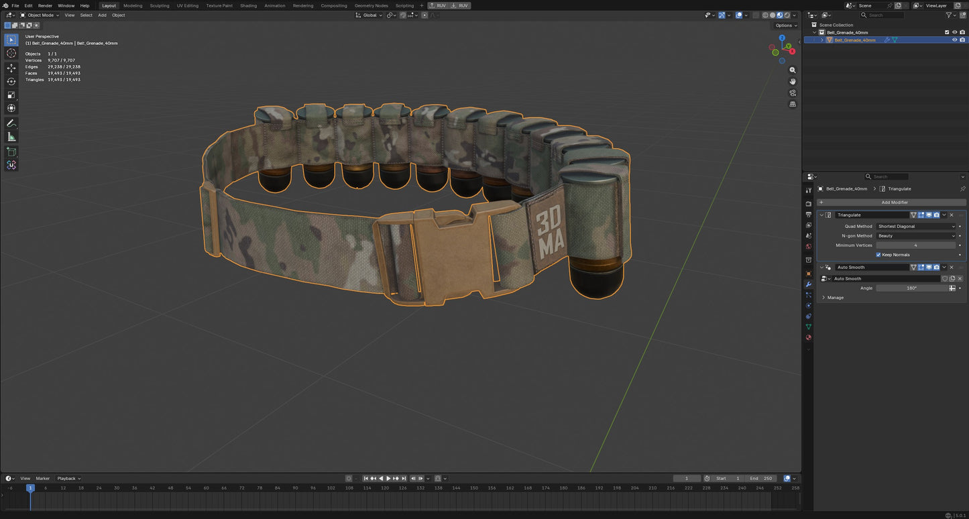Switch to the UV Editing workspace tab
This screenshot has height=519, width=969.
(188, 5)
